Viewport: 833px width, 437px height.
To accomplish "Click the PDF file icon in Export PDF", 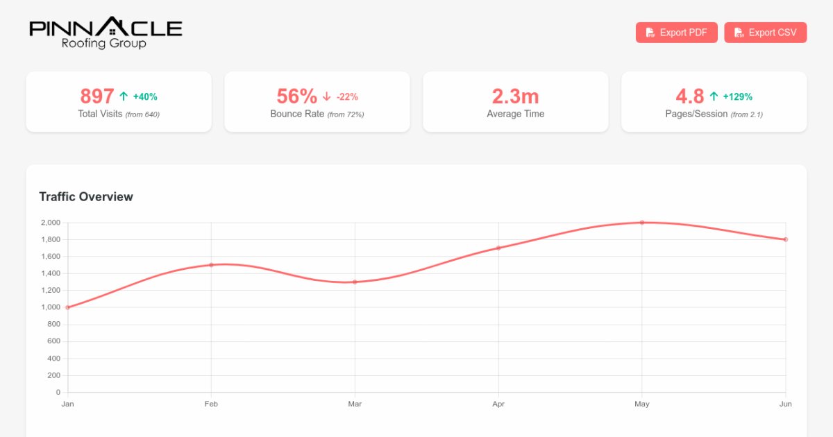I will (650, 33).
